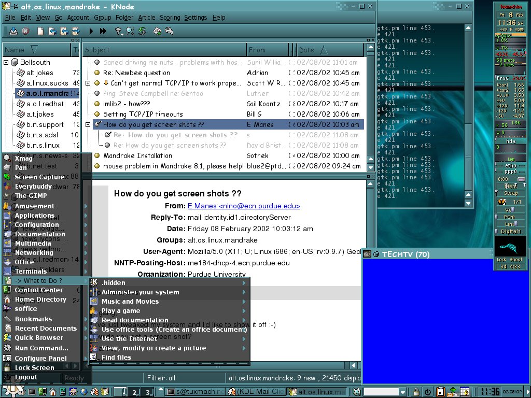Click Lock Screen in the K menu
Screen dimensions: 531x398
click(x=34, y=367)
